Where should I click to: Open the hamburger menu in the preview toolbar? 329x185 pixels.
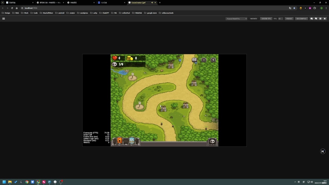4,18
